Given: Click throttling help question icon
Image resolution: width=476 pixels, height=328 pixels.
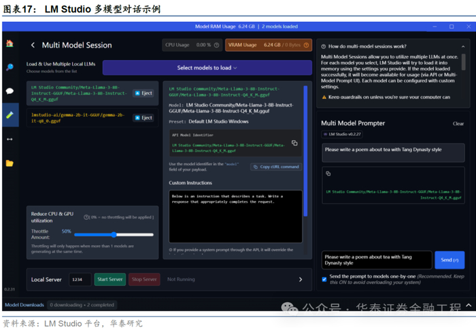Looking at the screenshot, I should click(x=86, y=217).
